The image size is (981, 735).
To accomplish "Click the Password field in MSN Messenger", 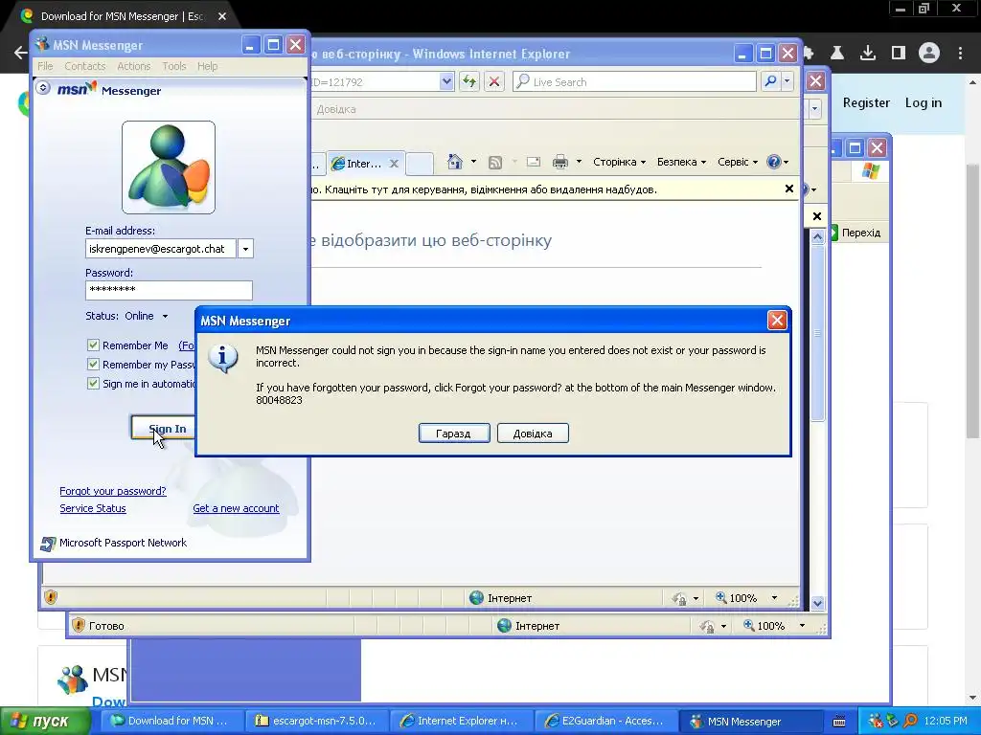I will coord(169,290).
